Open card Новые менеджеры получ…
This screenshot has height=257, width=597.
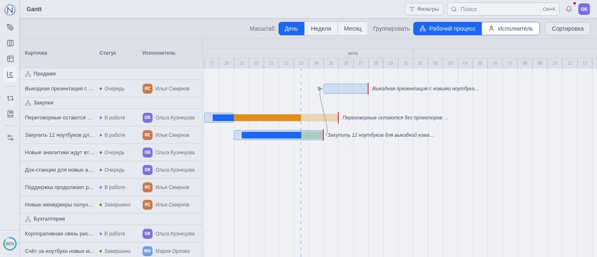pos(59,205)
